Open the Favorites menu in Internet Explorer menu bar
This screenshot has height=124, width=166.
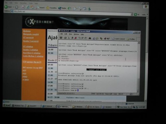click(x=23, y=3)
